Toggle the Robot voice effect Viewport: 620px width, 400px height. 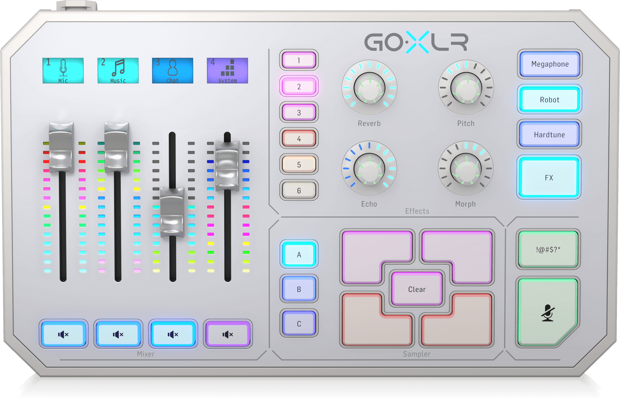(x=550, y=100)
